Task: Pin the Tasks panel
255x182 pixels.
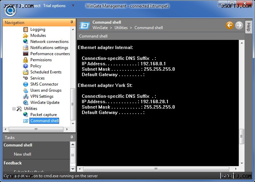Action: point(72,137)
